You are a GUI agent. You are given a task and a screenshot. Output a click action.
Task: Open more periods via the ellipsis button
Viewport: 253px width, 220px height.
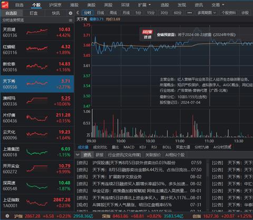click(189, 13)
